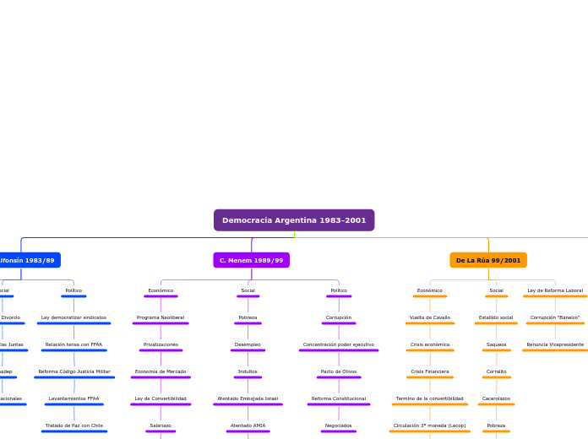This screenshot has width=588, height=439.
Task: Click the Indultos topic
Action: point(248,371)
